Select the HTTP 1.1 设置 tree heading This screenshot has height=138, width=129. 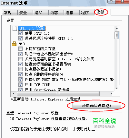[x=32, y=28]
